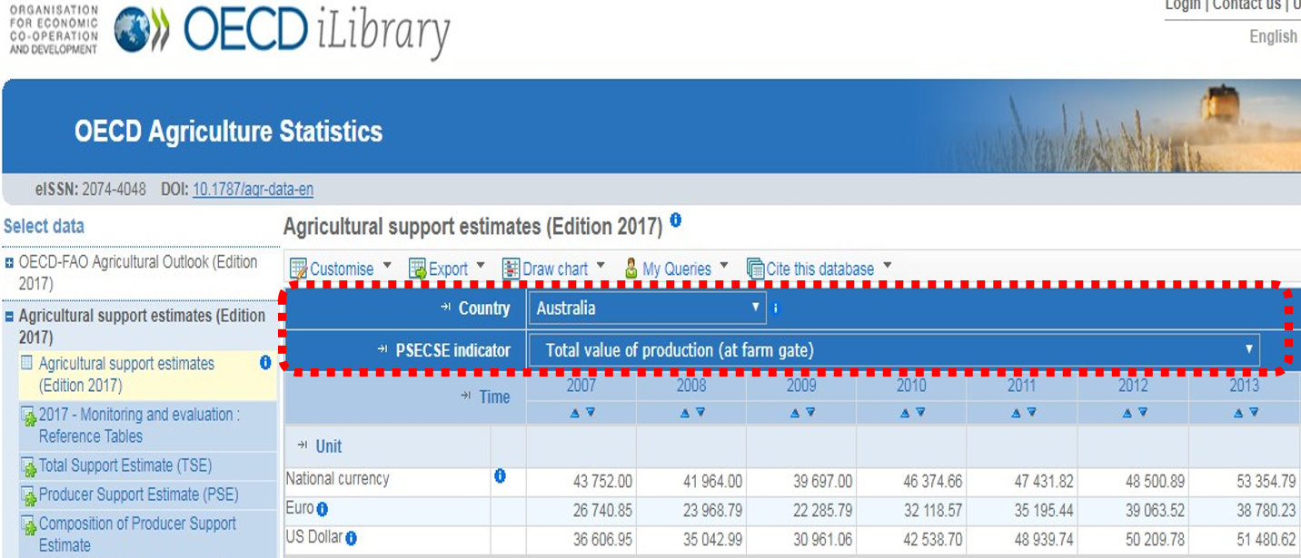
Task: Click the Unit dimension label
Action: pos(329,446)
